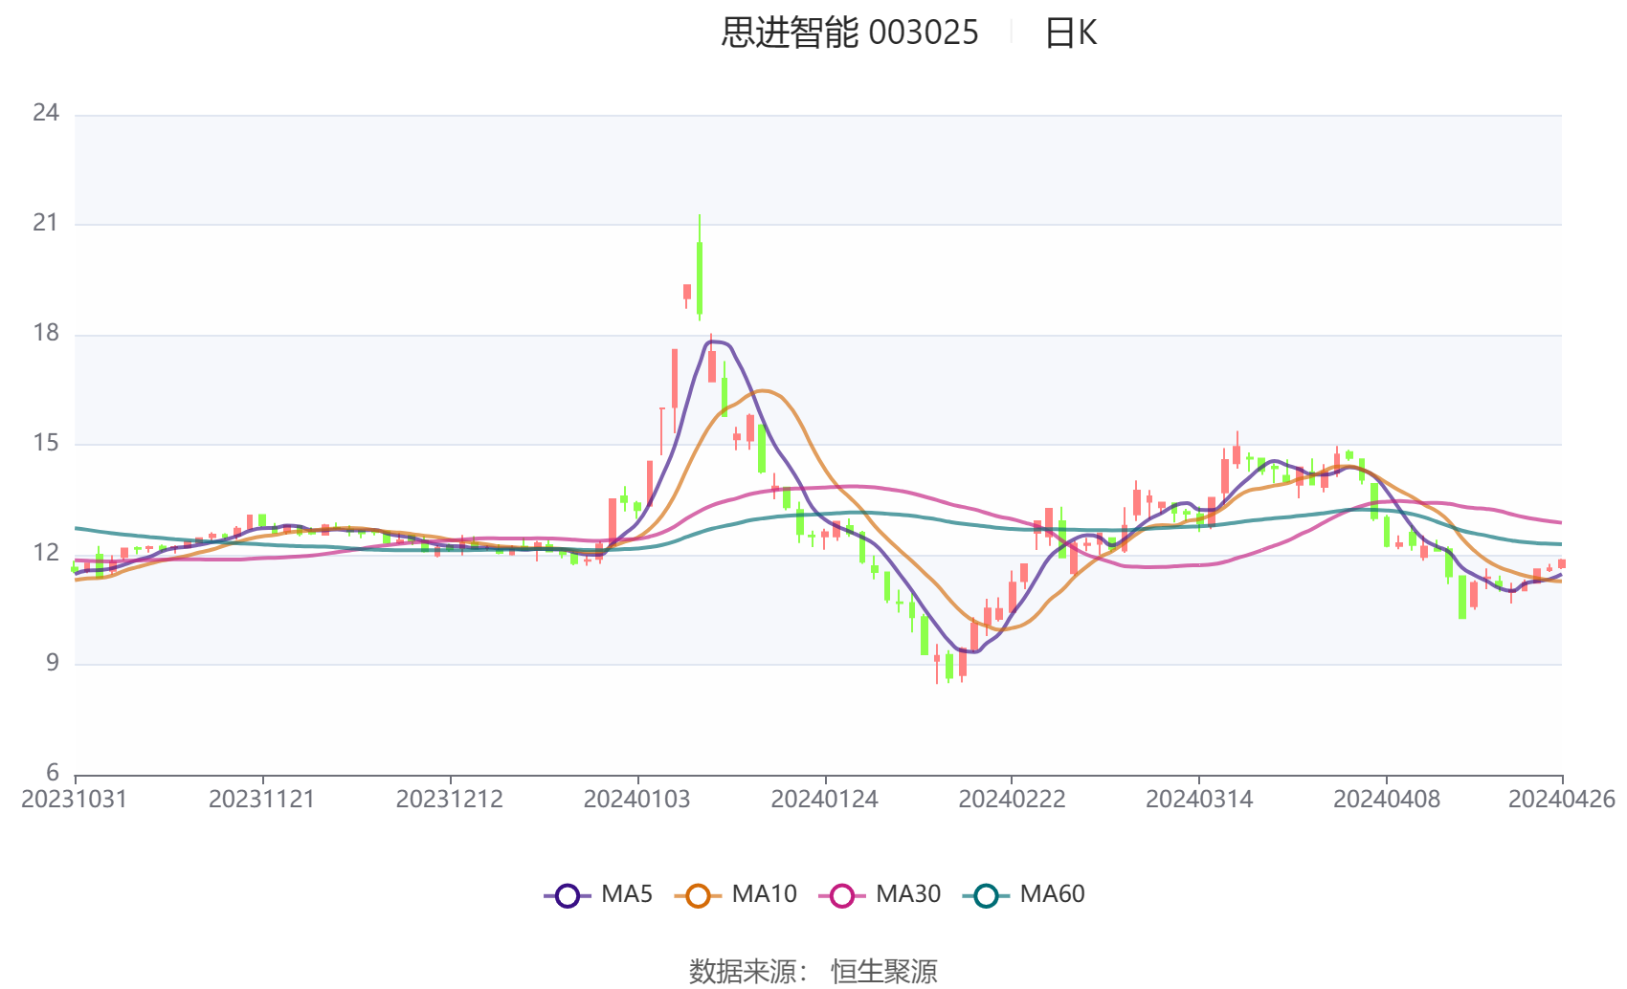Click the y-axis value 21
Viewport: 1627px width, 989px height.
46,223
